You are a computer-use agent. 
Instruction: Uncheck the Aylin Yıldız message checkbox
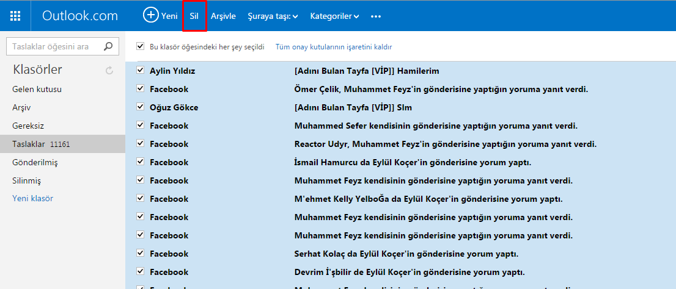(140, 71)
